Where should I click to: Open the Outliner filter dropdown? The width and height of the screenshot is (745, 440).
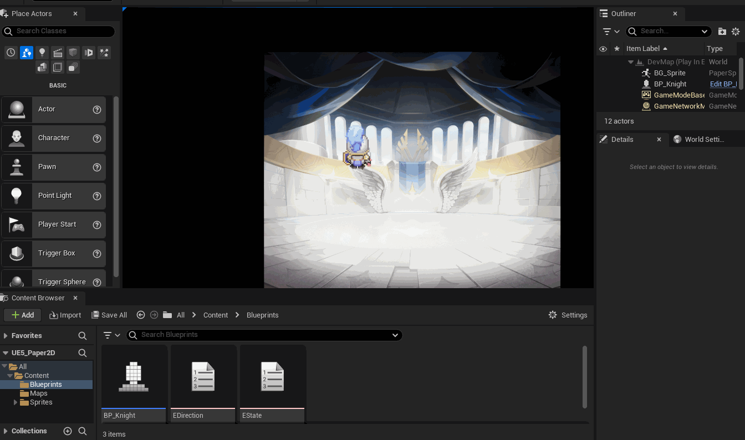(x=611, y=32)
